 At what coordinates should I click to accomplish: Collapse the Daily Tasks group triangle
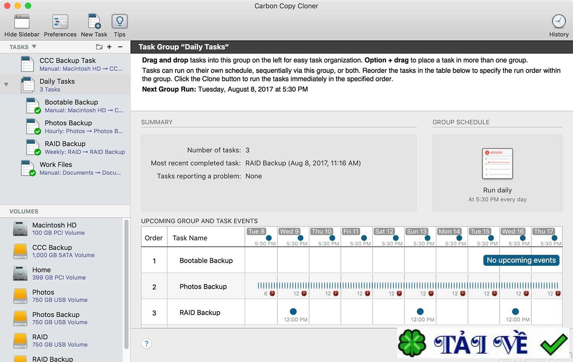(x=6, y=84)
